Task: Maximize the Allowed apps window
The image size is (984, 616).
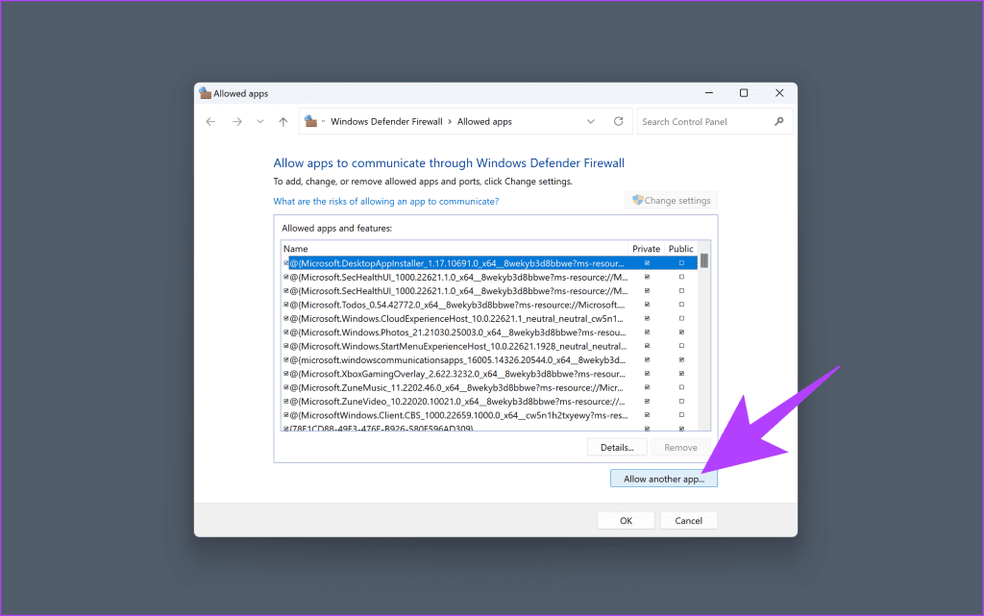Action: click(x=744, y=93)
